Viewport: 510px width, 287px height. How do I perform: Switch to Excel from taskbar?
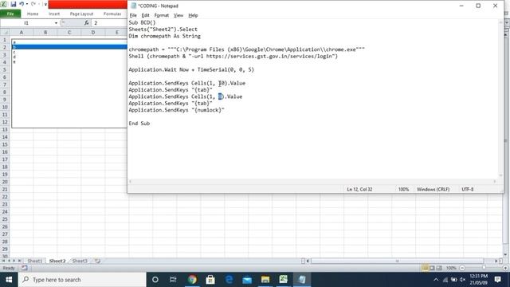tap(284, 280)
